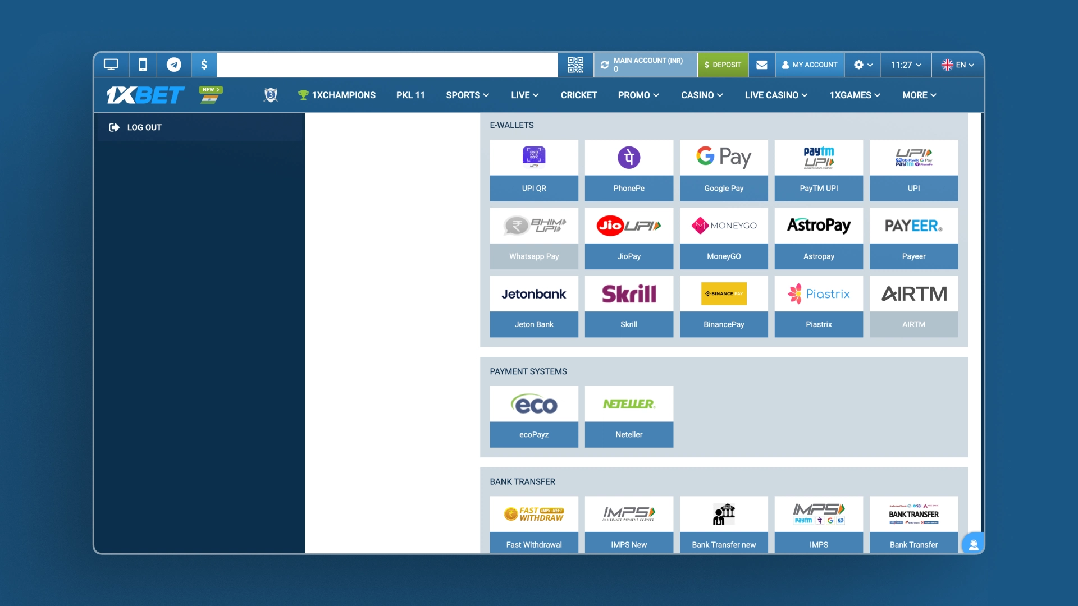Image resolution: width=1078 pixels, height=606 pixels.
Task: Refresh the main account balance
Action: [x=605, y=65]
